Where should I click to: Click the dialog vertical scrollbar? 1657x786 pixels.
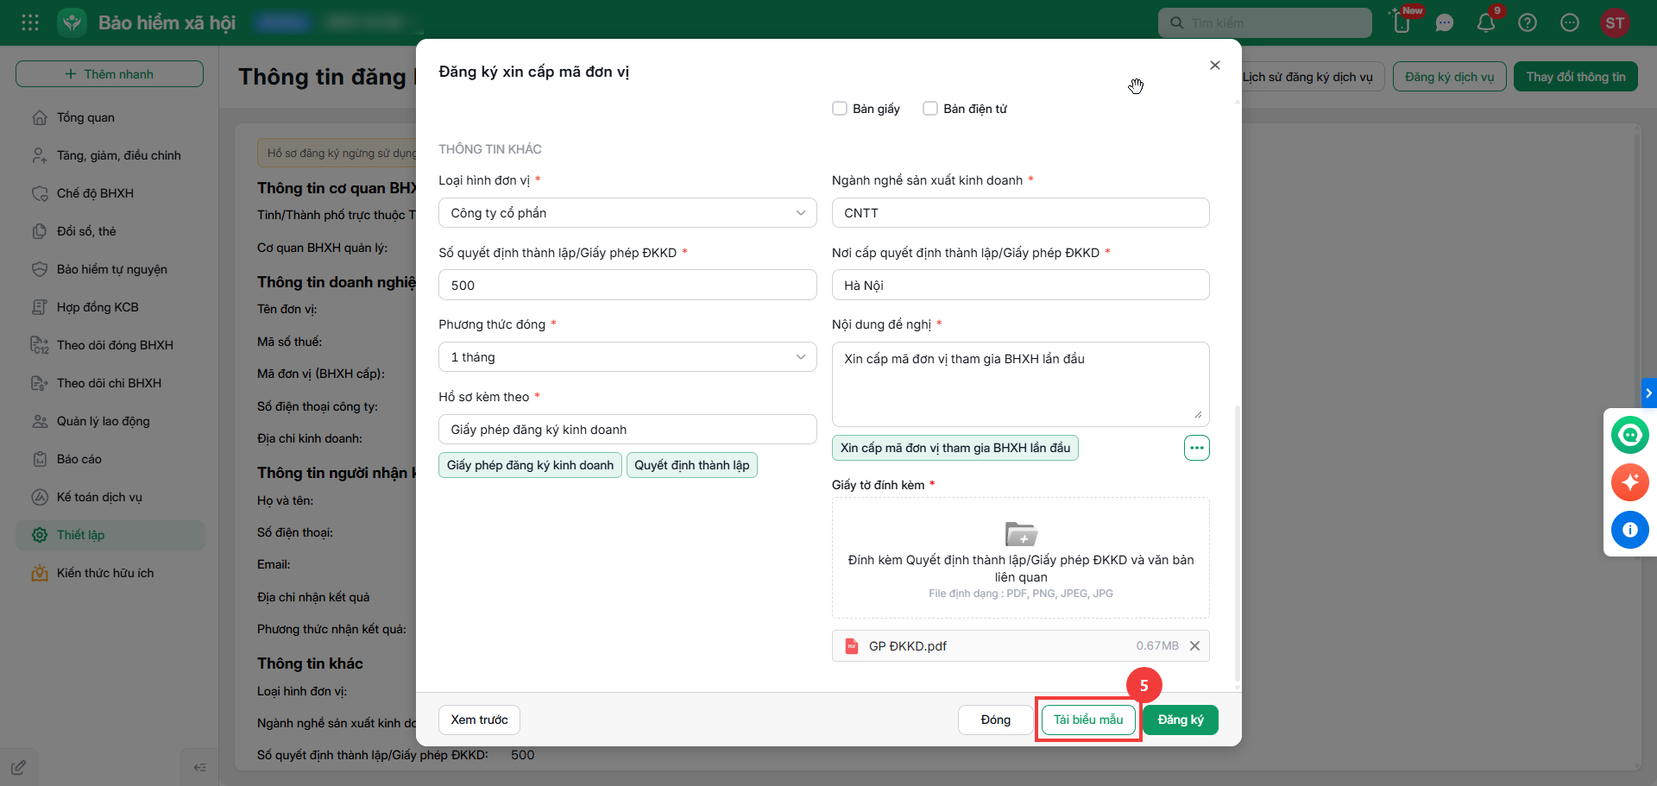pos(1238,544)
